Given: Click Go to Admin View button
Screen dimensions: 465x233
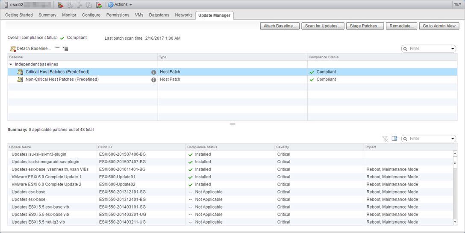Looking at the screenshot, I should point(439,26).
